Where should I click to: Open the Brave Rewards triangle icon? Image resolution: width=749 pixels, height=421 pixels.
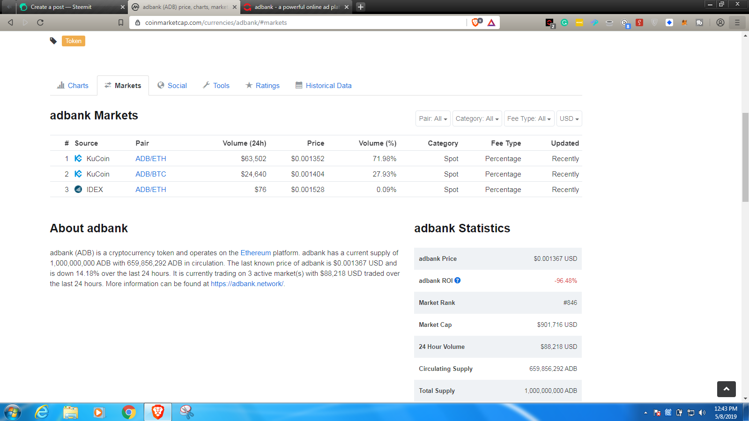coord(491,22)
